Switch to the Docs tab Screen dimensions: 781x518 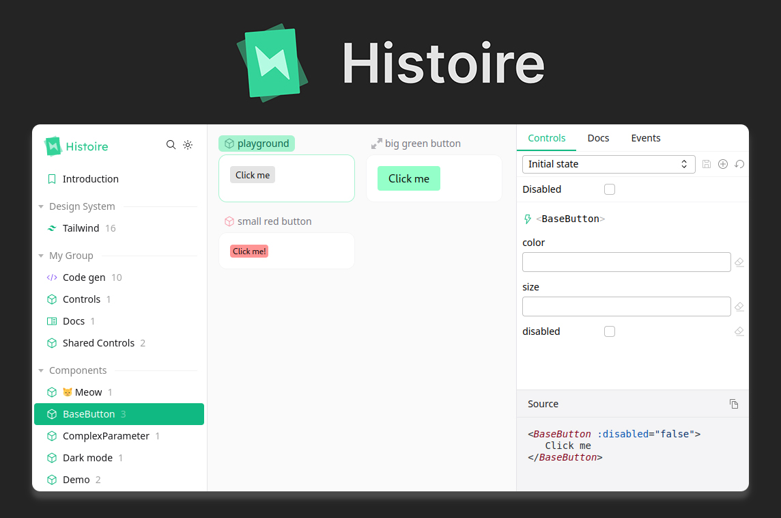point(598,138)
